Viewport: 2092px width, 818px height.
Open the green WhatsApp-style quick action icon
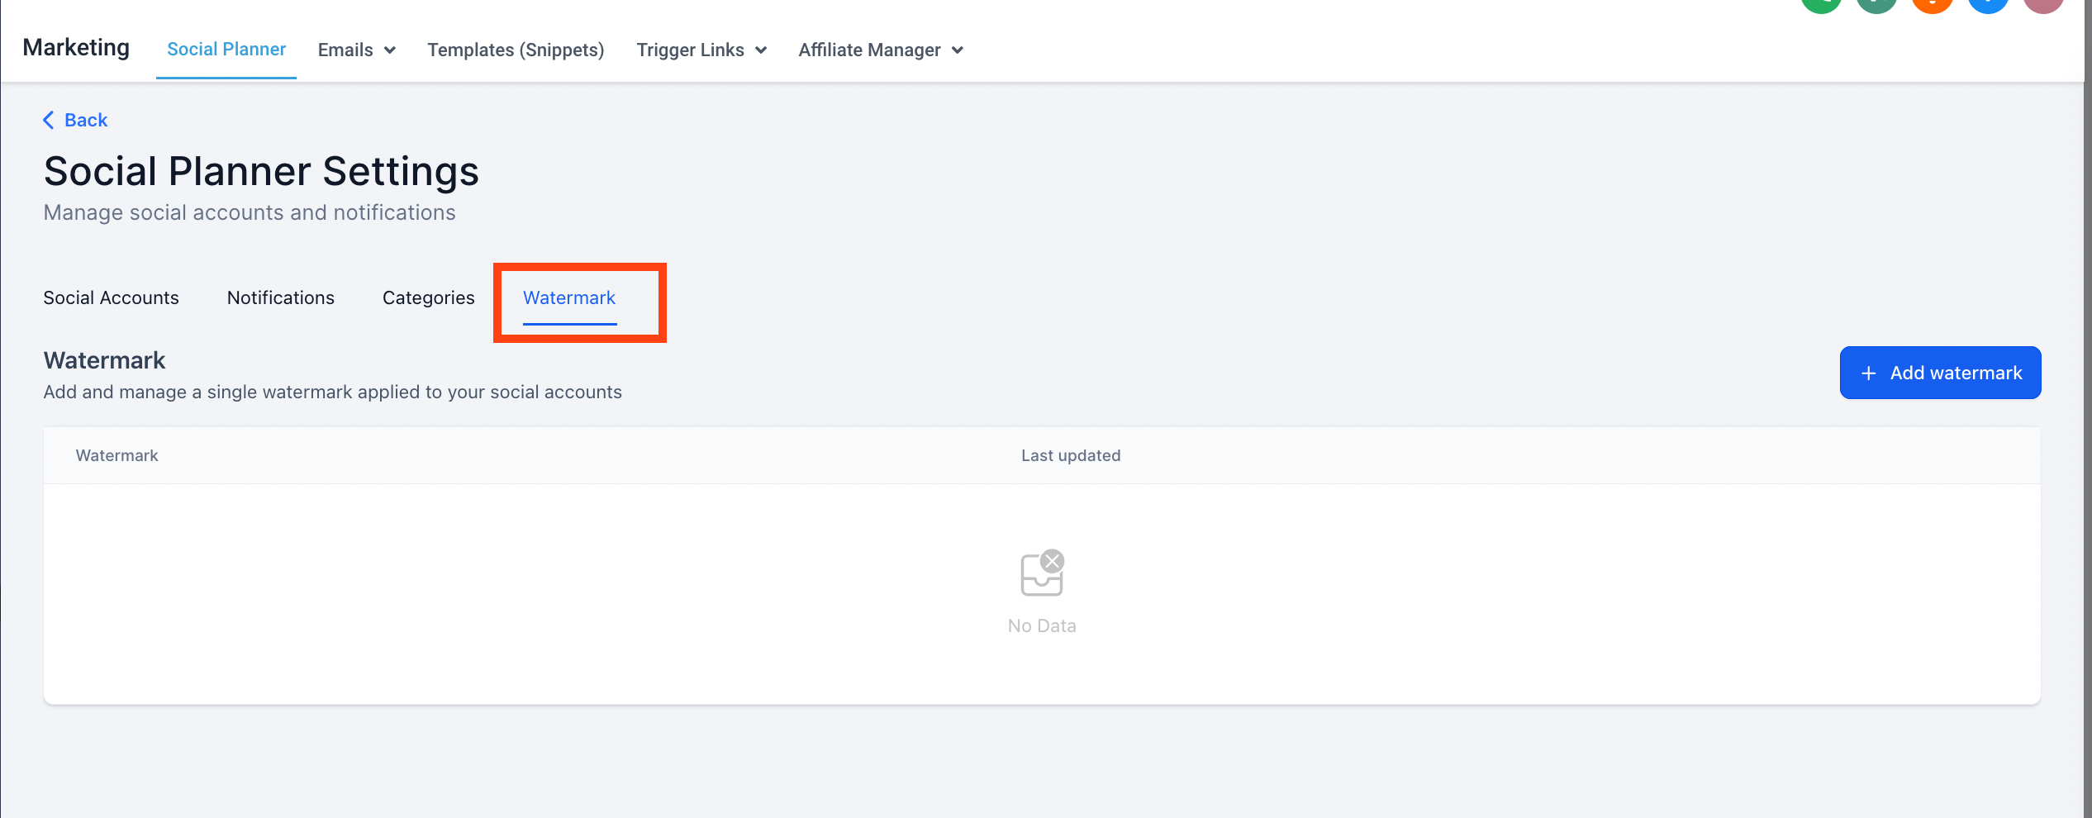1821,4
